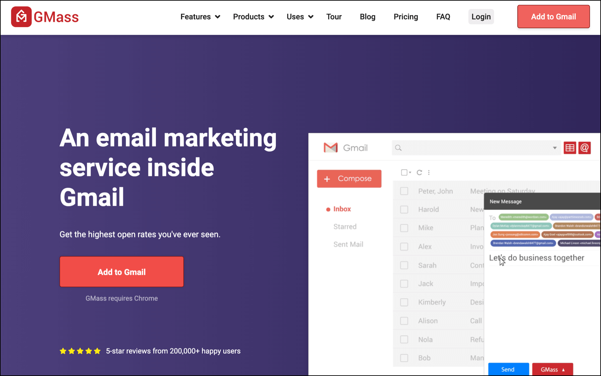The height and width of the screenshot is (376, 601).
Task: Click the 'Nola' sender name
Action: coord(425,340)
